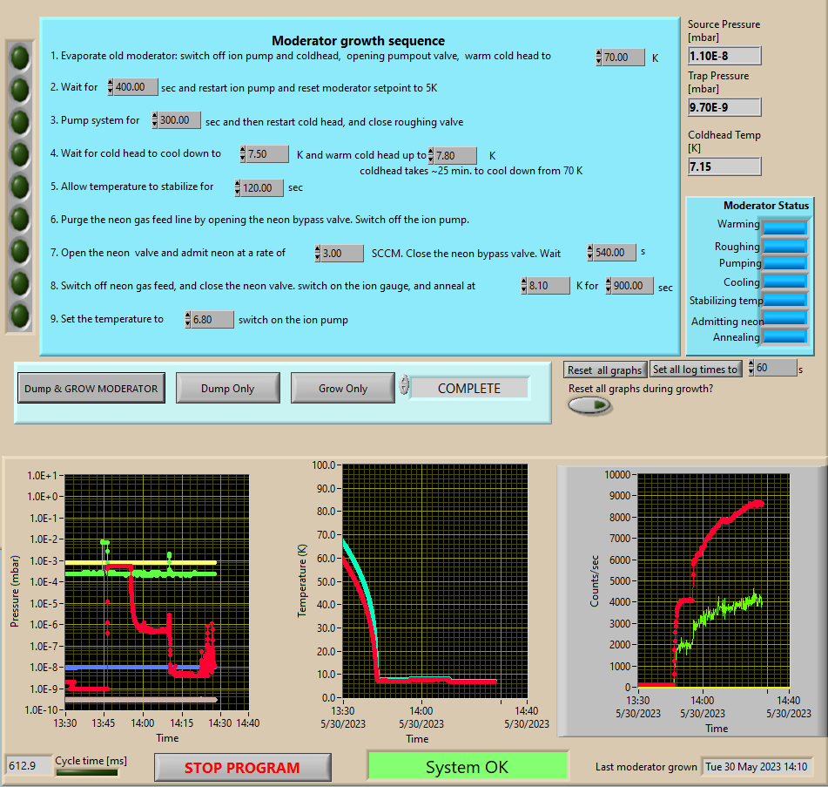Image resolution: width=828 pixels, height=787 pixels.
Task: Click the cycle time 612.9 readout
Action: [x=29, y=765]
